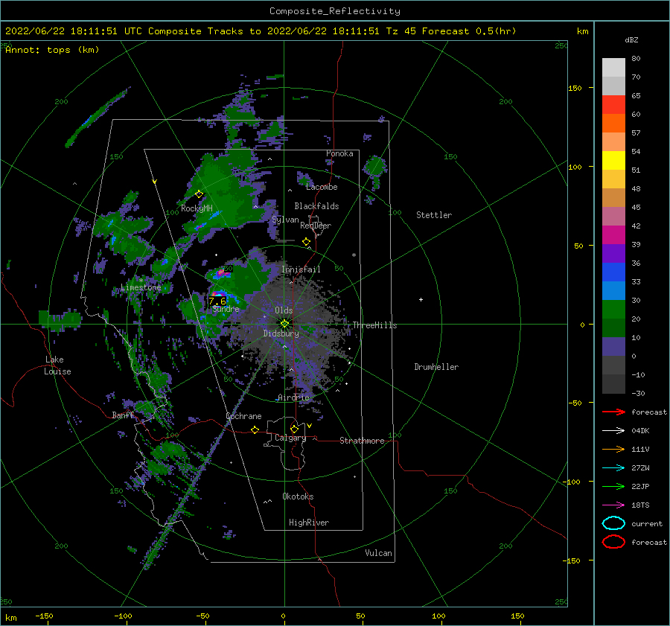Viewport: 670px width, 626px height.
Task: Click the 18TS legend text
Action: click(x=640, y=505)
